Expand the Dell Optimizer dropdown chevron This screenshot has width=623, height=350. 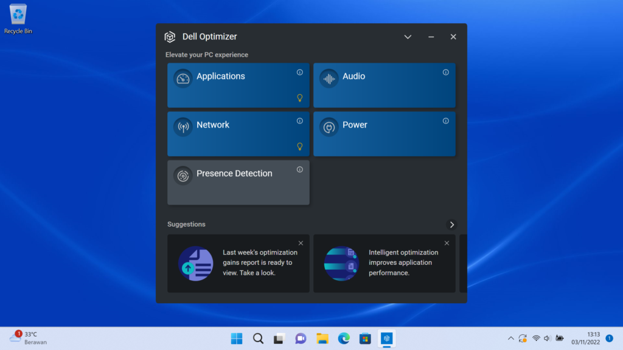pyautogui.click(x=408, y=37)
